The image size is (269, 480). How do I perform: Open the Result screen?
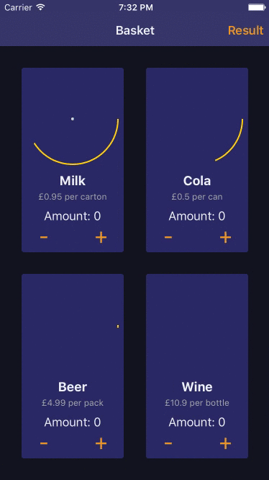(245, 30)
